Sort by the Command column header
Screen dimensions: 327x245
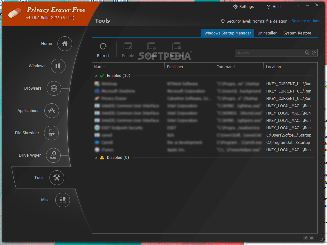239,67
